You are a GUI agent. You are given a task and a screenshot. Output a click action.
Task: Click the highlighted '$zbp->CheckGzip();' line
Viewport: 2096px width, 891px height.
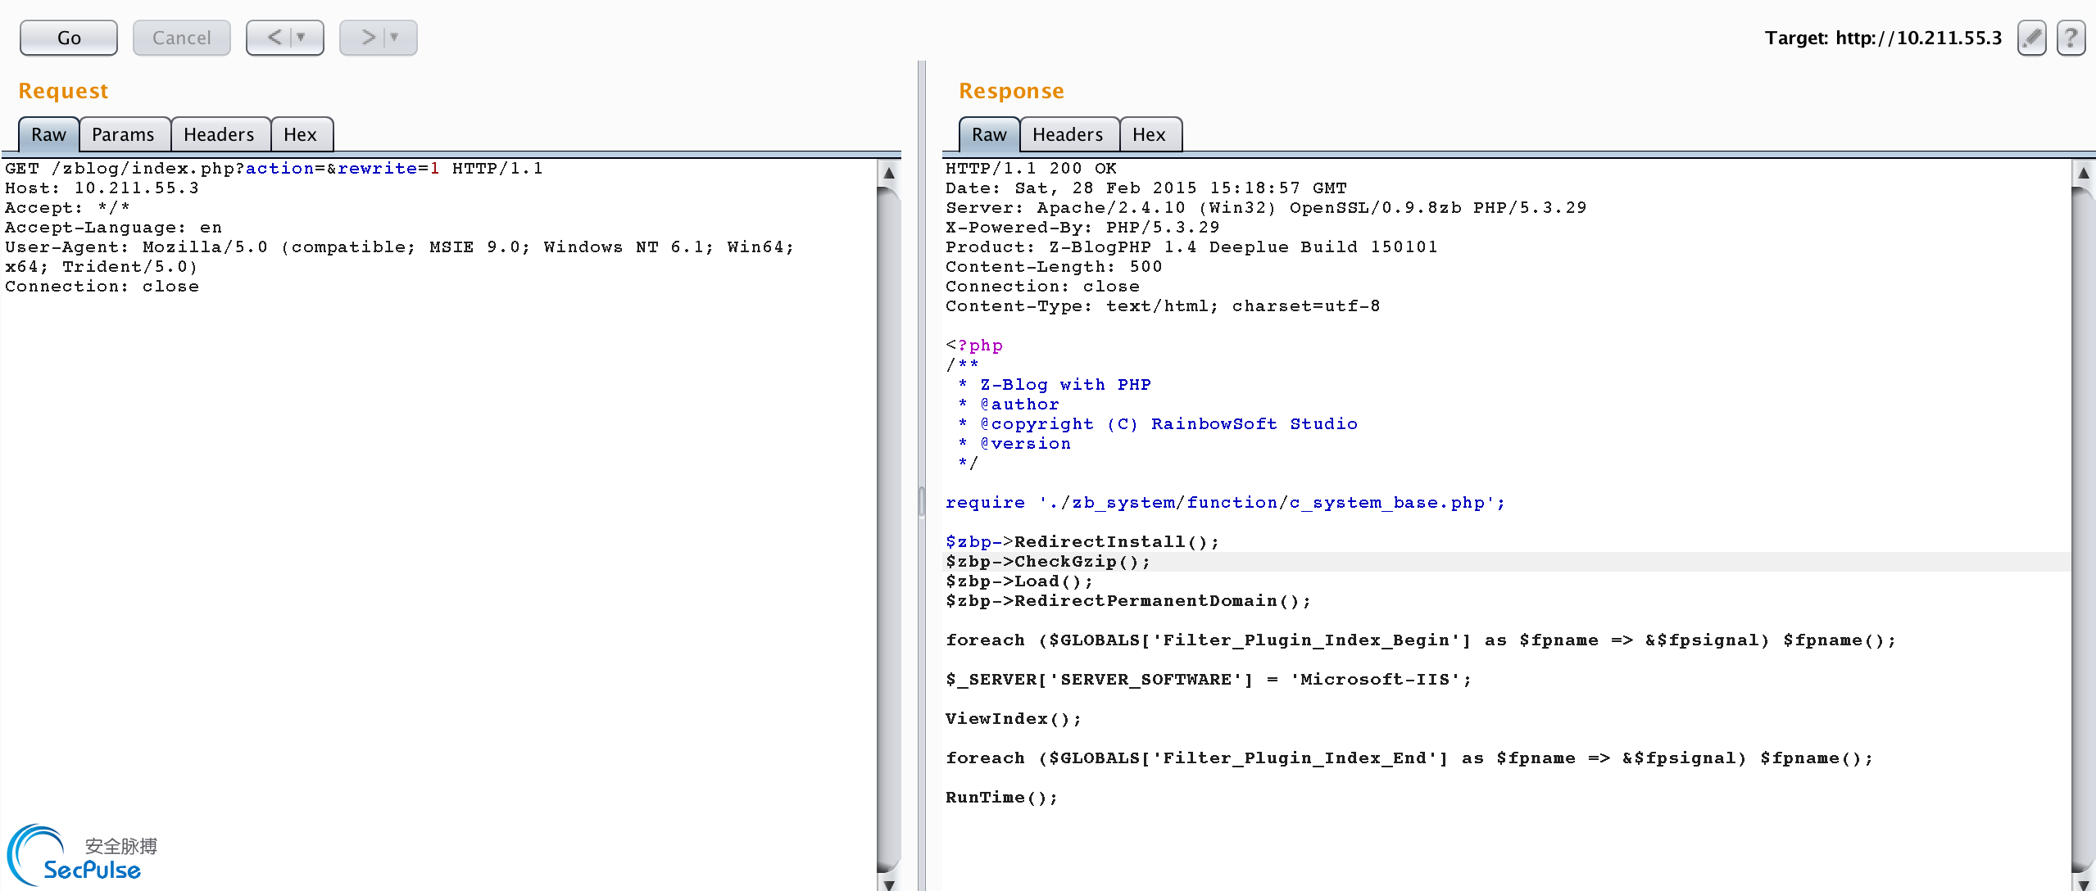[1048, 562]
